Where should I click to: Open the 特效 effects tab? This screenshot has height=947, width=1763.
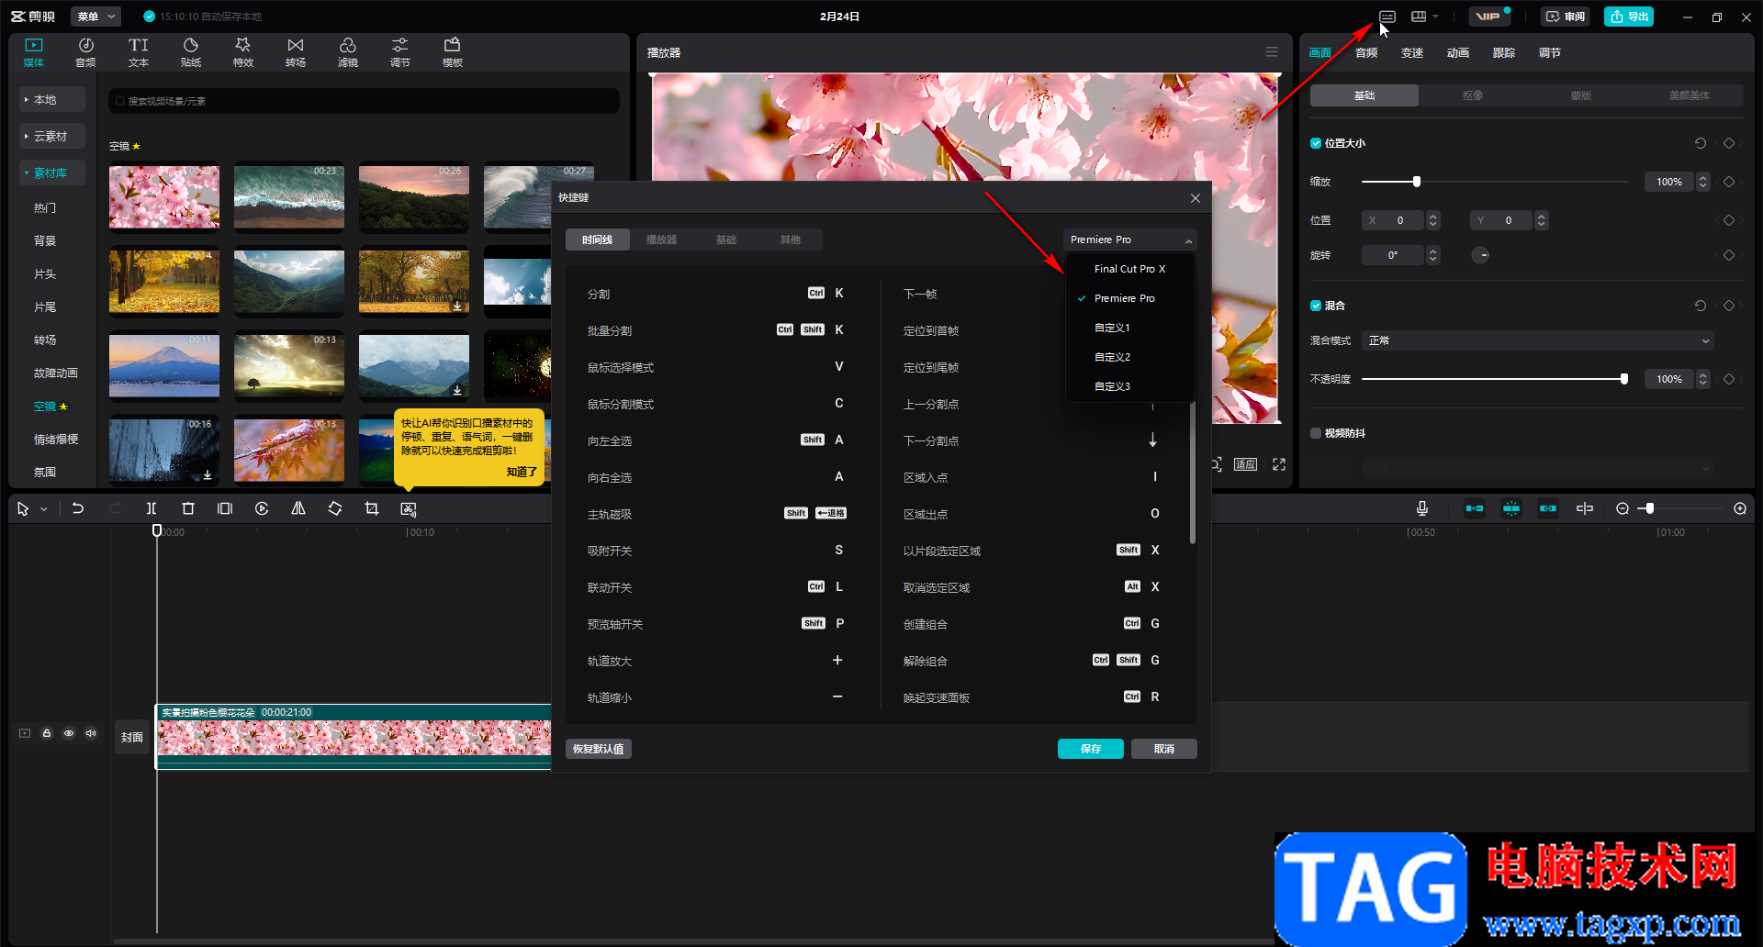(x=243, y=52)
